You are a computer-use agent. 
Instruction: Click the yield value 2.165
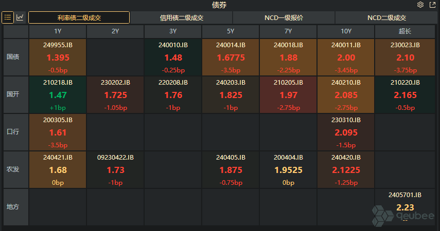pos(405,95)
